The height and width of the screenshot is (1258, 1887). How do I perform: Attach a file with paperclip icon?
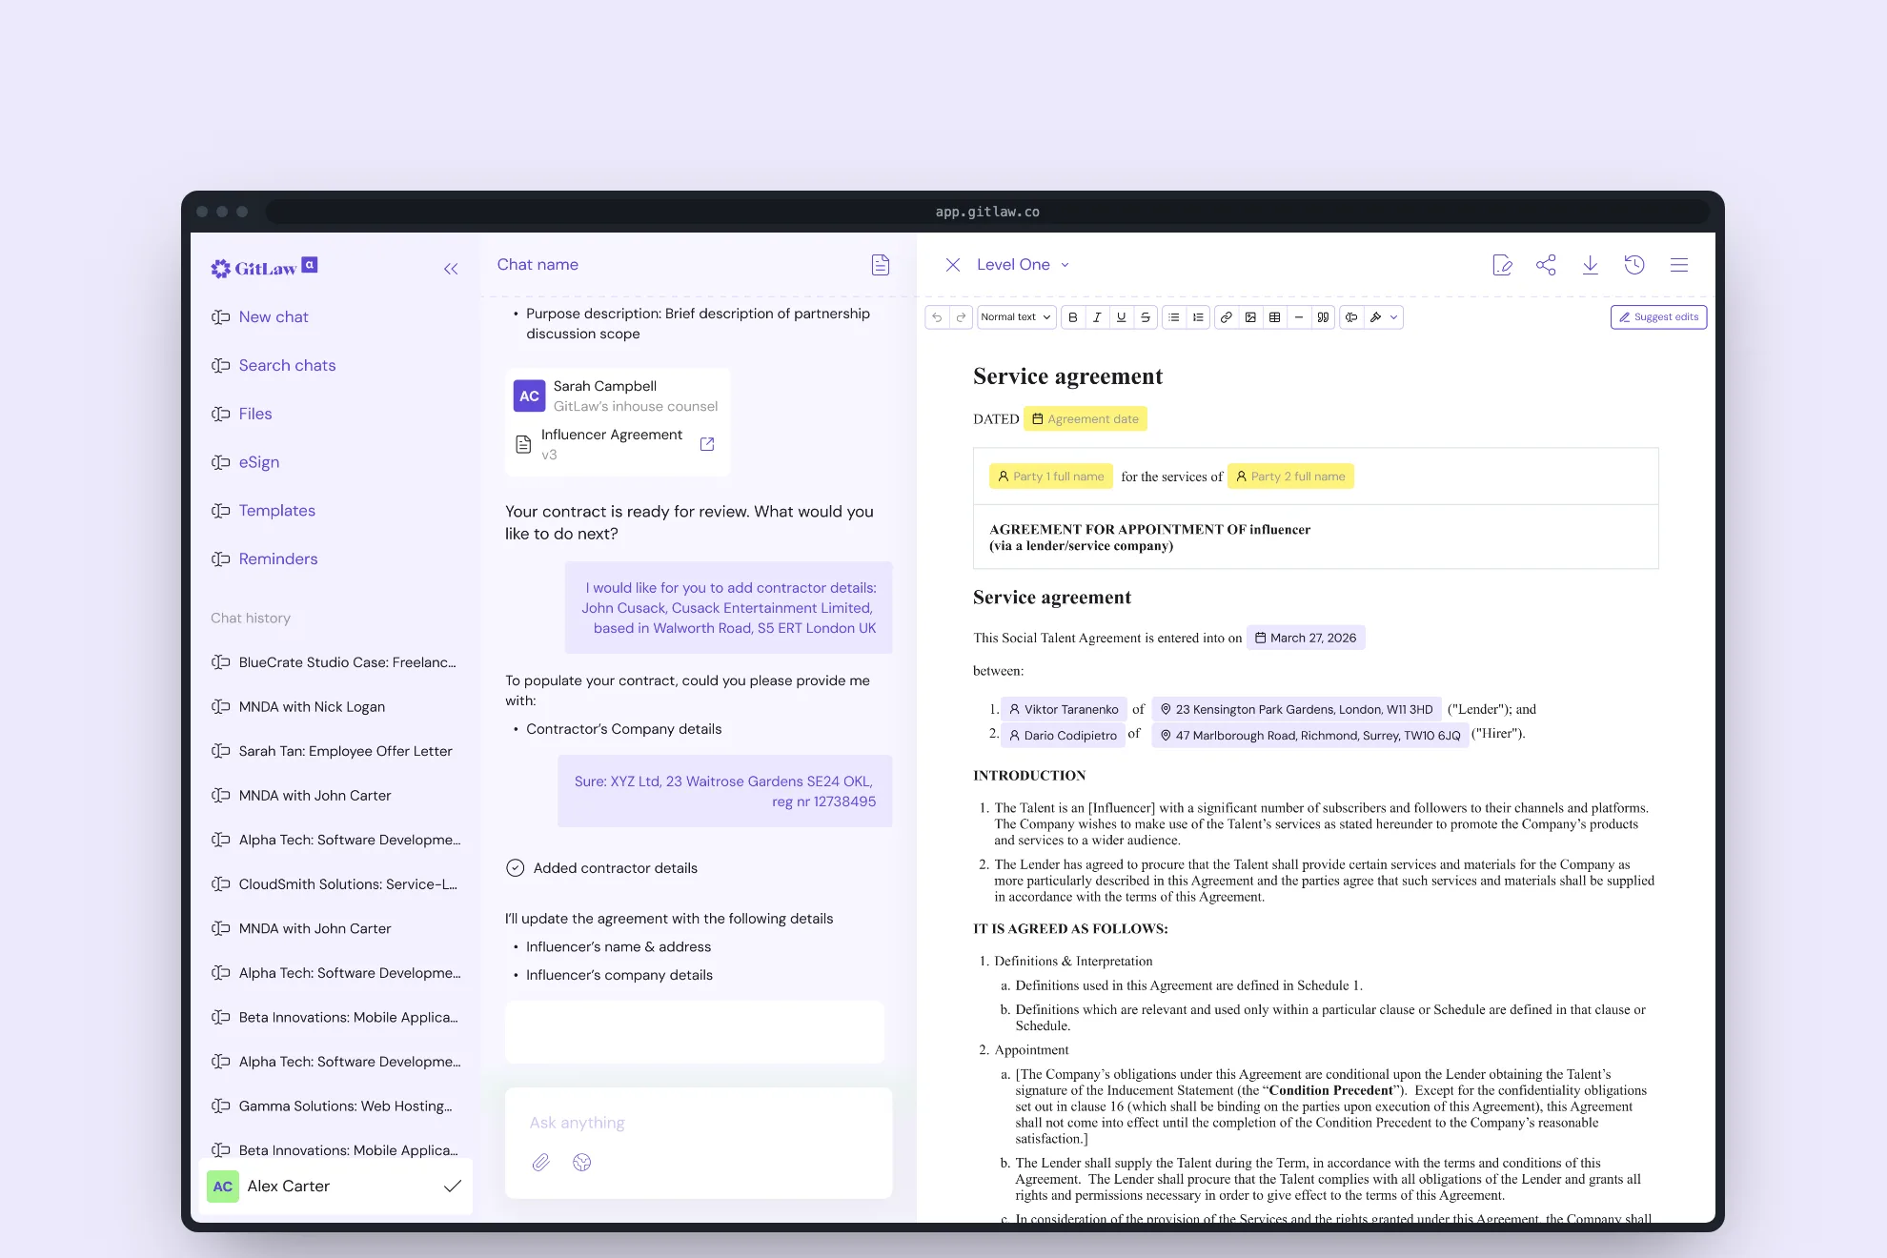[x=540, y=1163]
